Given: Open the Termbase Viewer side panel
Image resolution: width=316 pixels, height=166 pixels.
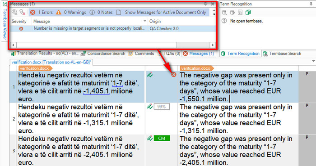Looking at the screenshot, I should 5,22.
